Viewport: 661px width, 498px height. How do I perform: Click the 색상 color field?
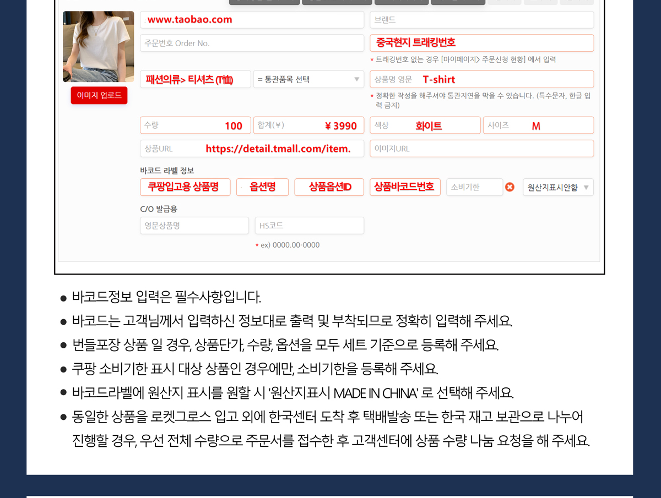tap(425, 125)
